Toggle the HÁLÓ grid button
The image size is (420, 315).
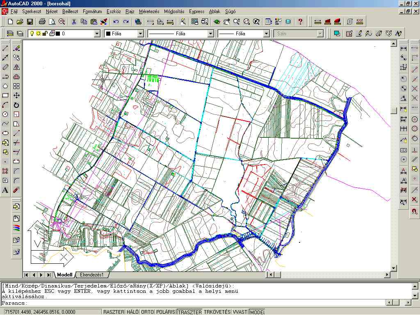tap(132, 312)
